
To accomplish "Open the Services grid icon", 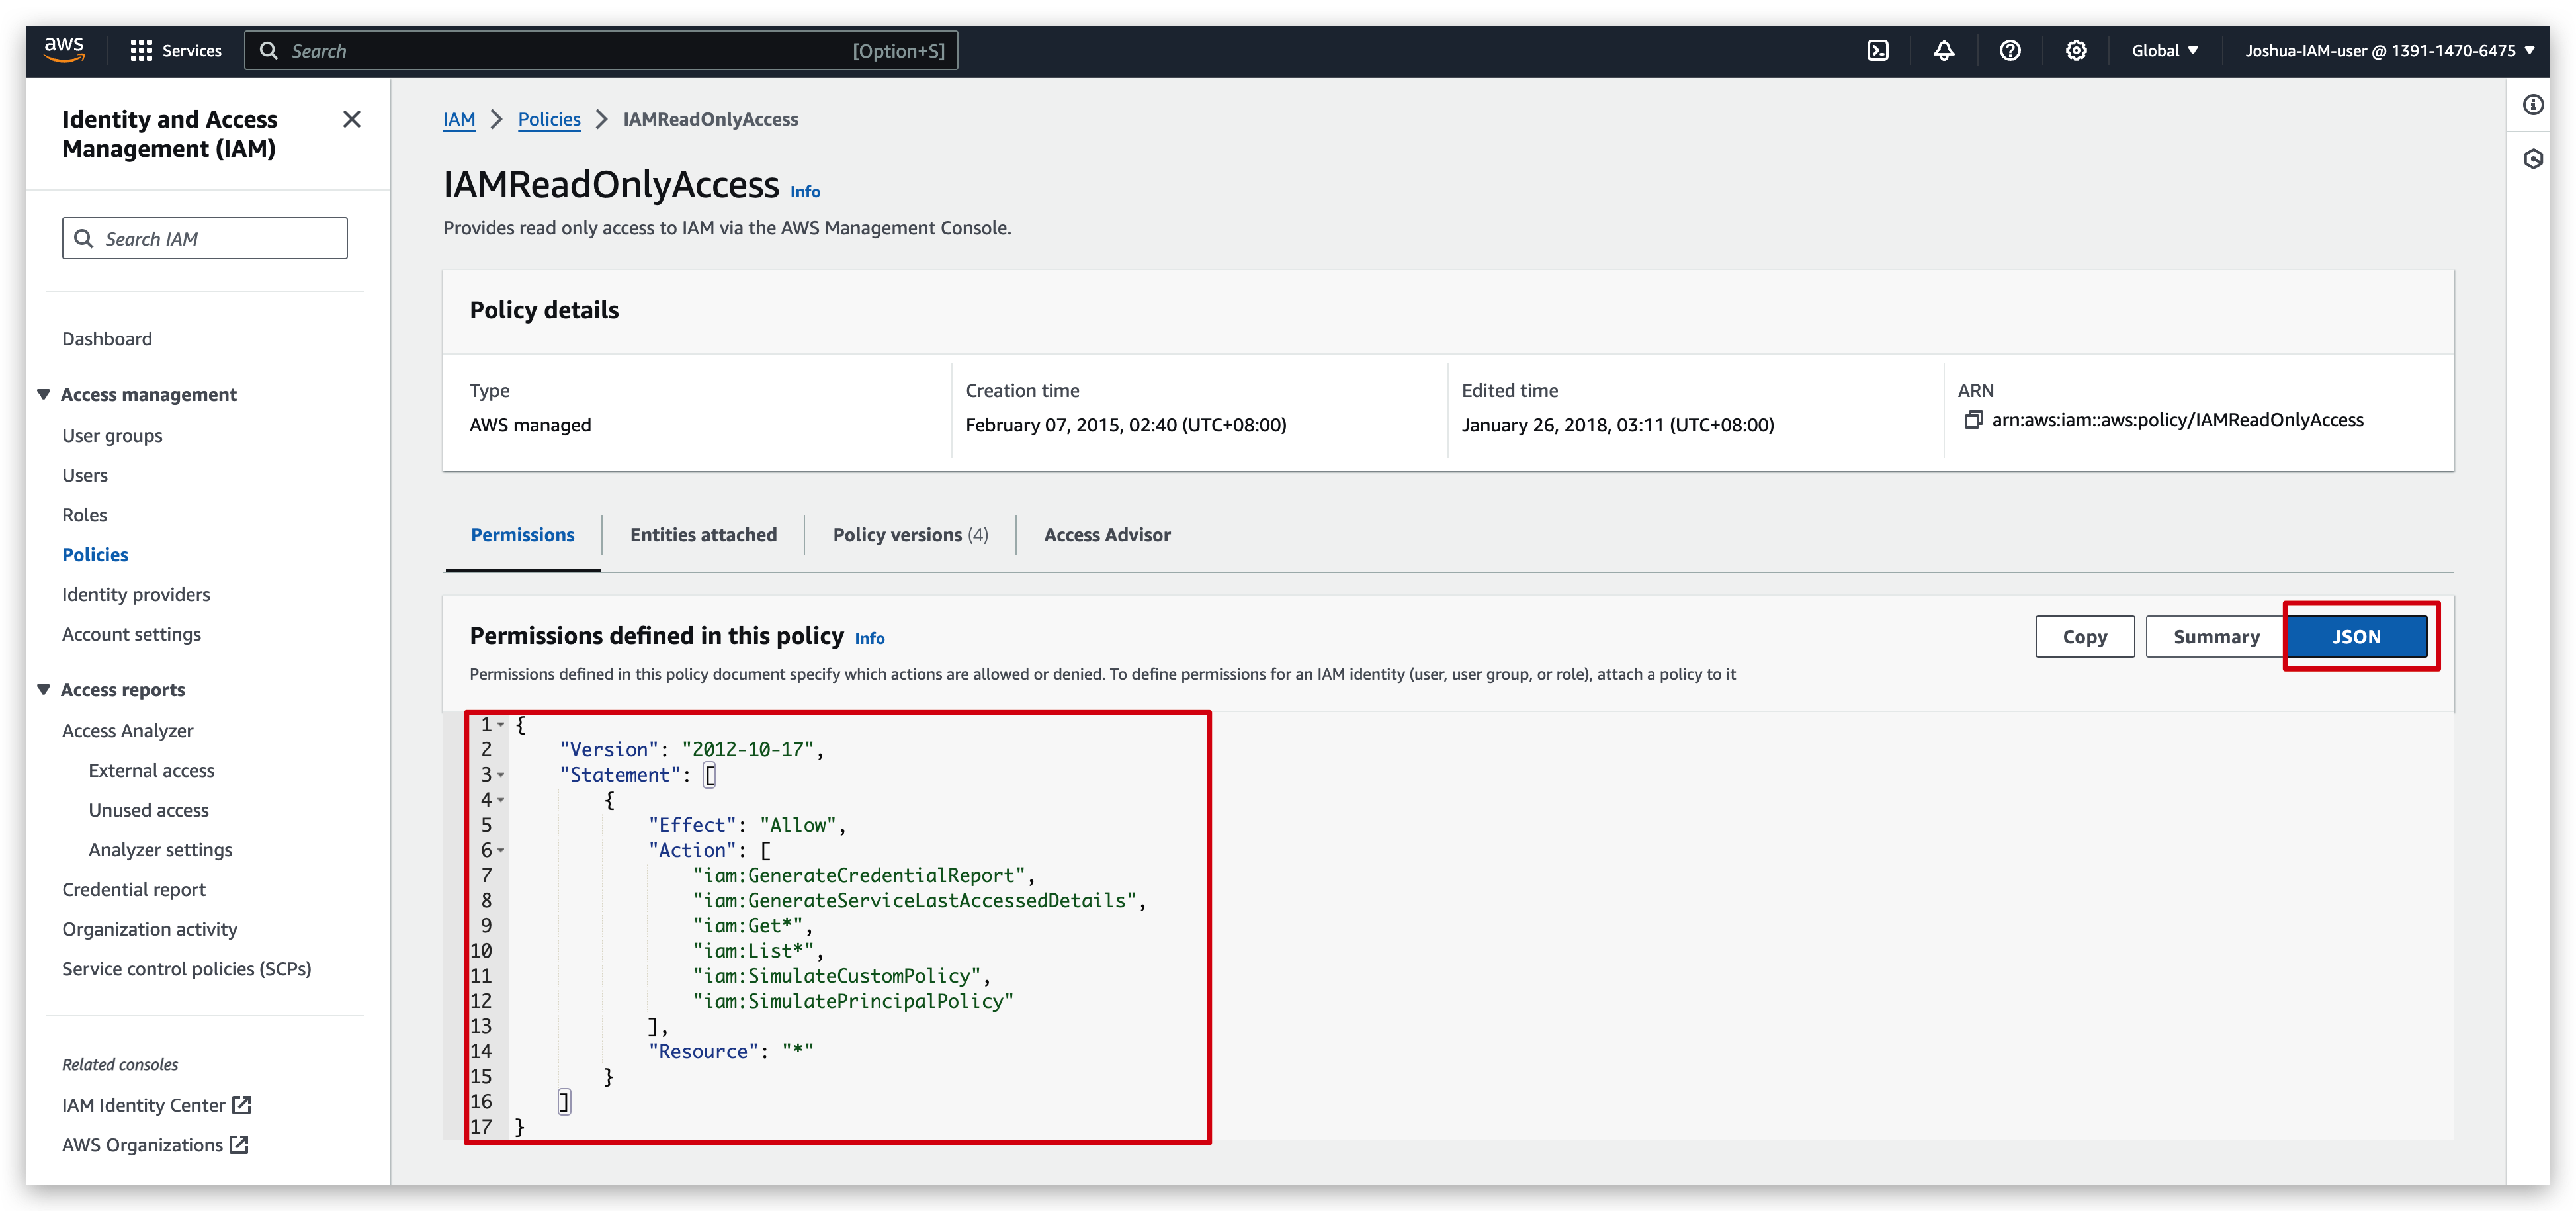I will point(141,50).
